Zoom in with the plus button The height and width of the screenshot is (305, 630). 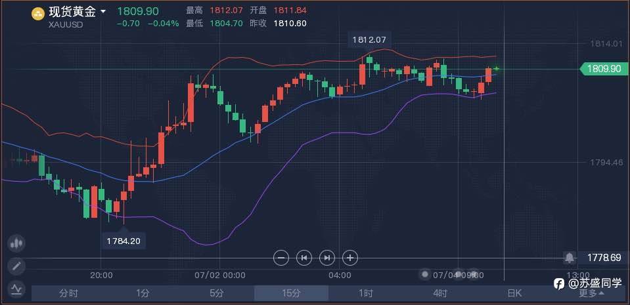pyautogui.click(x=350, y=258)
